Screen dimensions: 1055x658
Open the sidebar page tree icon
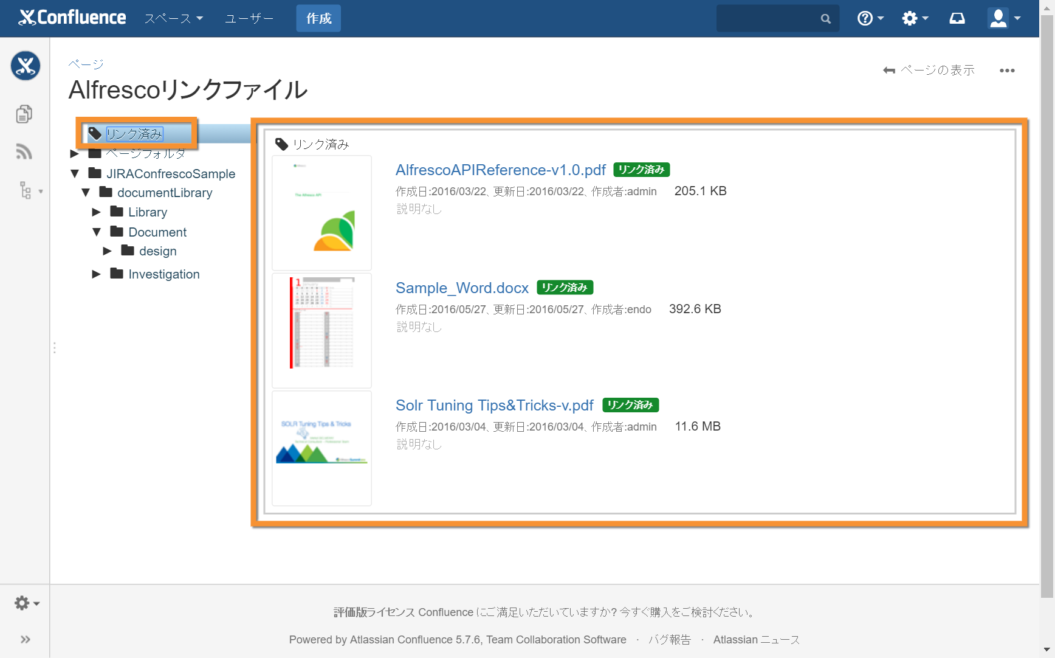26,190
